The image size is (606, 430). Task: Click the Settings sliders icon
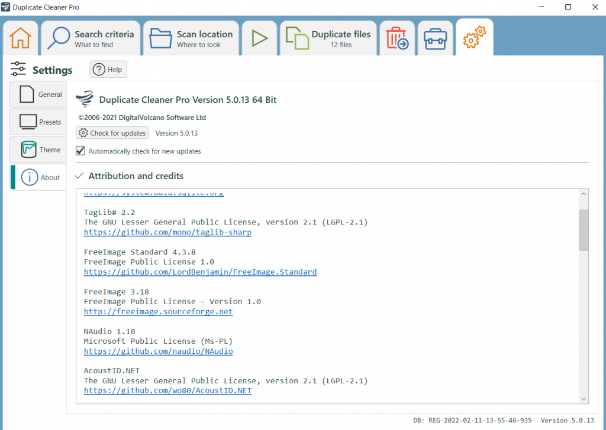pos(18,69)
